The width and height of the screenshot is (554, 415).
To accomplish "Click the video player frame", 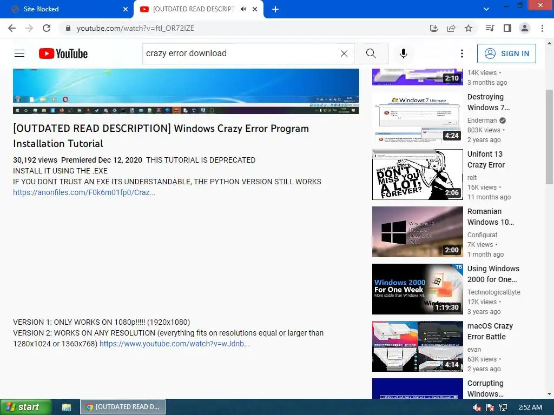I will point(186,91).
